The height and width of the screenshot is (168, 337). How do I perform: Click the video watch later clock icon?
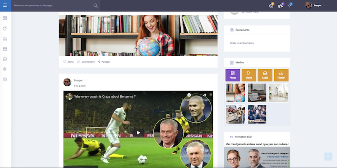coord(189,95)
